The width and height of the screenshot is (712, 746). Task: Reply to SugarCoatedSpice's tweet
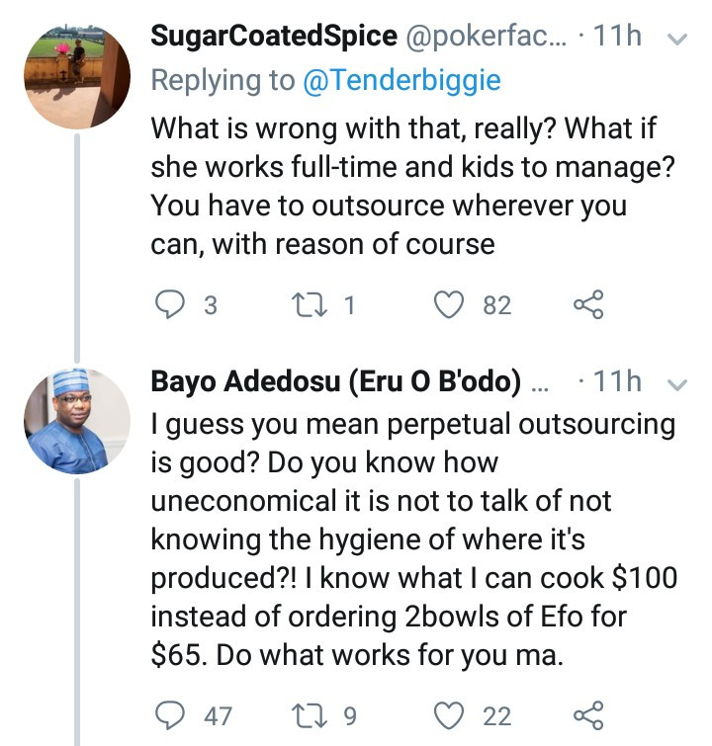170,304
